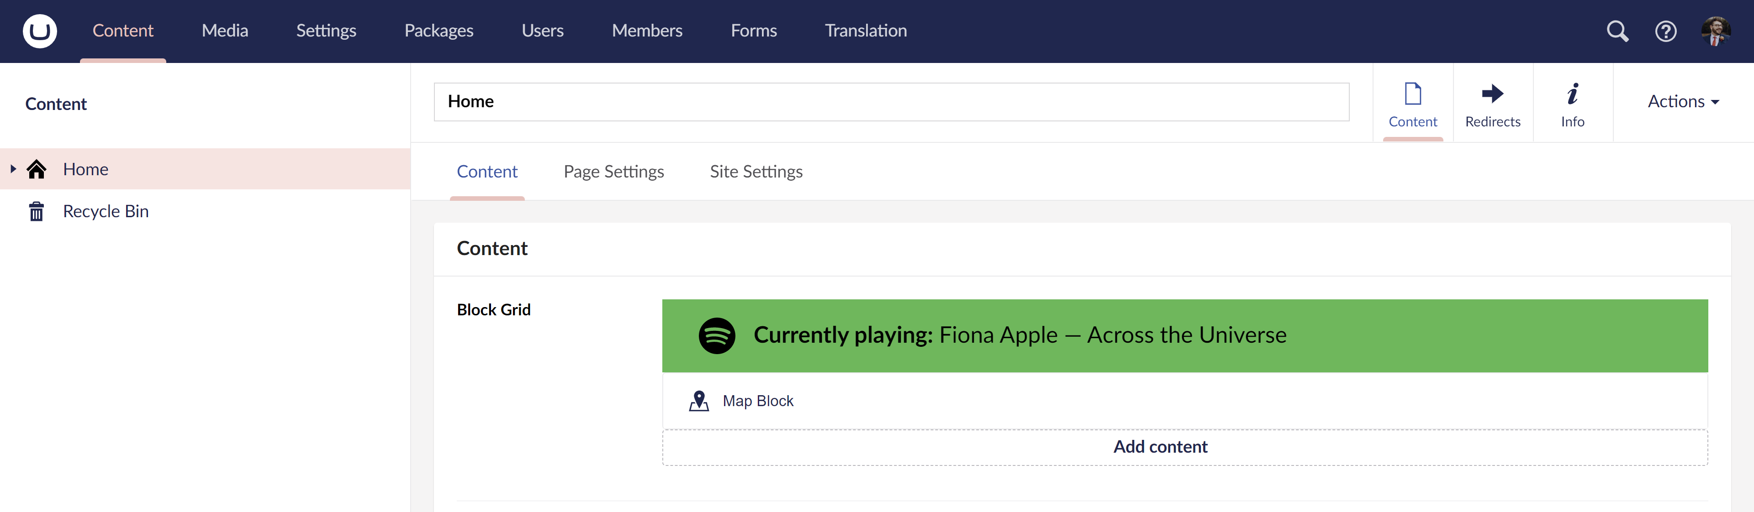Viewport: 1754px width, 512px height.
Task: Open the Media section
Action: click(x=225, y=31)
